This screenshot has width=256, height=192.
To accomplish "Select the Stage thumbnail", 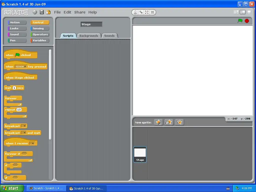I will coord(140,154).
